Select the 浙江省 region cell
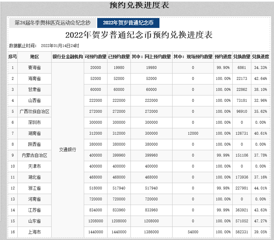Screen dimensions: 274x240 pos(34,188)
